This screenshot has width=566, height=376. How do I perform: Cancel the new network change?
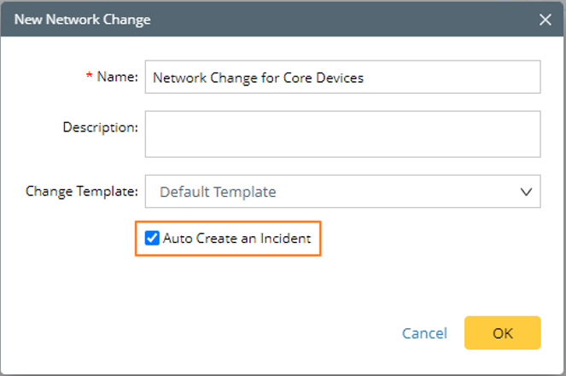coord(424,333)
